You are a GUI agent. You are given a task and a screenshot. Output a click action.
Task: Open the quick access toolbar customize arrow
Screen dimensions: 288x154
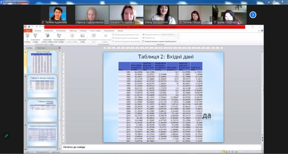click(x=43, y=27)
